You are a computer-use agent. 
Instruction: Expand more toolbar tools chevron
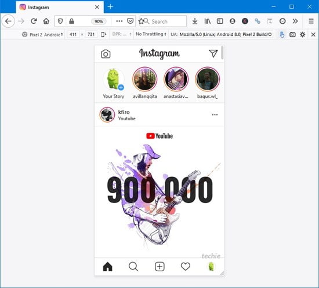(295, 21)
